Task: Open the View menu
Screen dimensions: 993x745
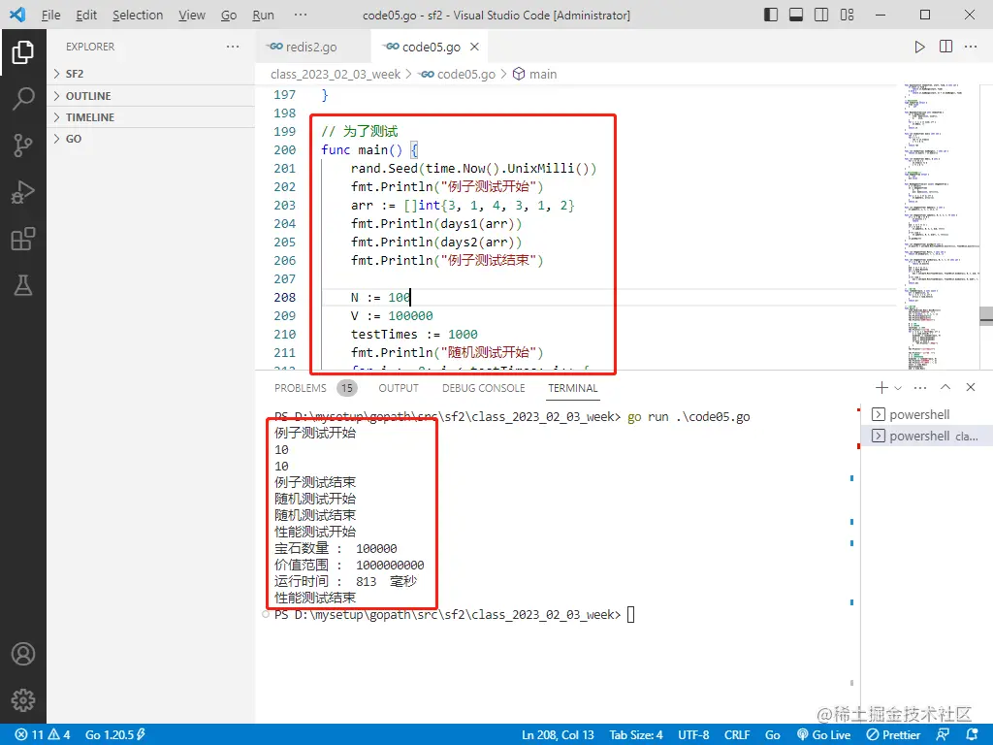Action: click(x=191, y=15)
